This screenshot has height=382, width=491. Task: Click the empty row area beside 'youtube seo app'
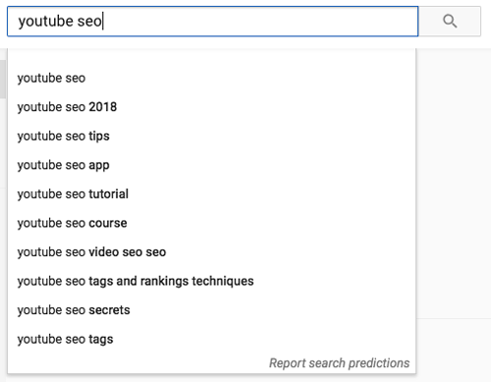click(x=262, y=165)
